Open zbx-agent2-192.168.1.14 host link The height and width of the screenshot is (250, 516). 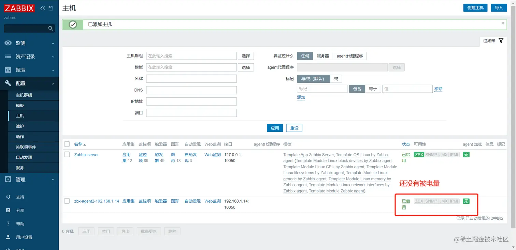(x=97, y=201)
